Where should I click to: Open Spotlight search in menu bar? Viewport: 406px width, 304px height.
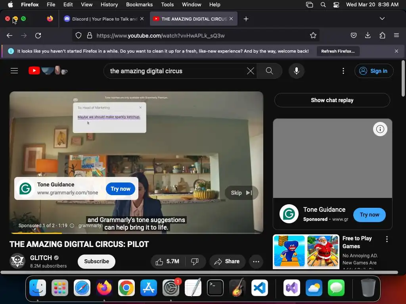[323, 5]
